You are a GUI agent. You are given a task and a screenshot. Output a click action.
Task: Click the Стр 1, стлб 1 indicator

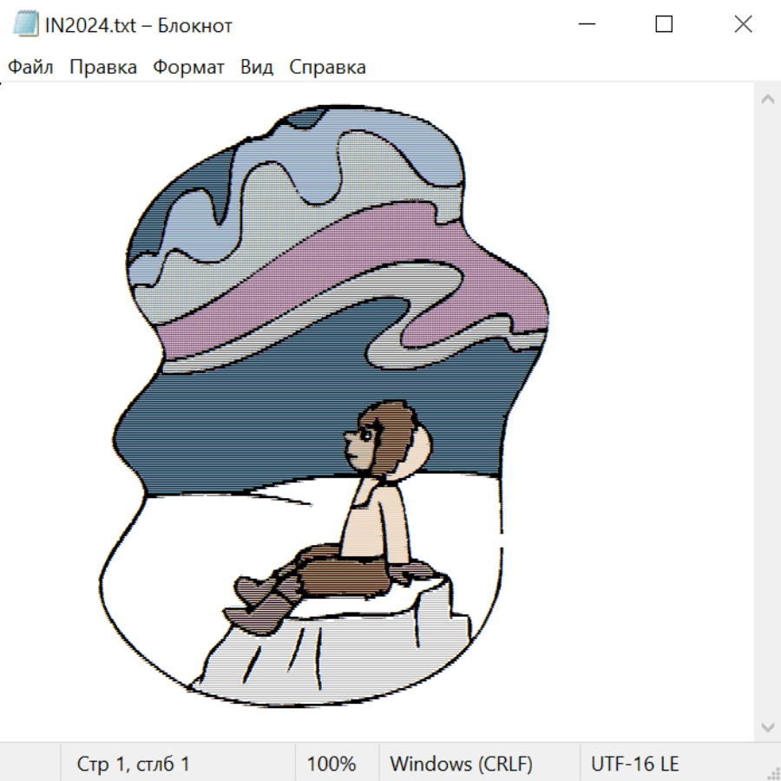pos(133,764)
